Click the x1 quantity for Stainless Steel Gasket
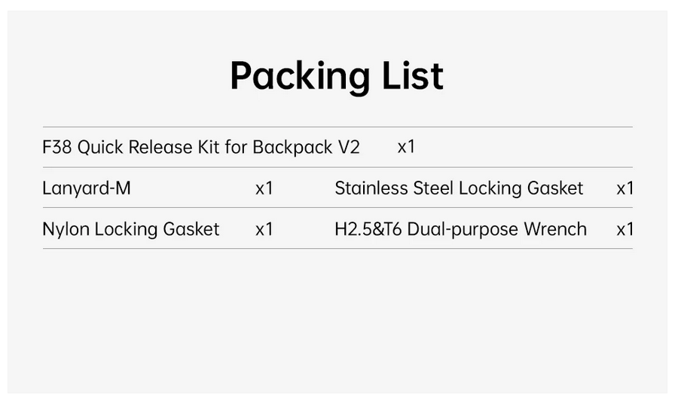Screen dimensions: 678x404 (x=625, y=188)
